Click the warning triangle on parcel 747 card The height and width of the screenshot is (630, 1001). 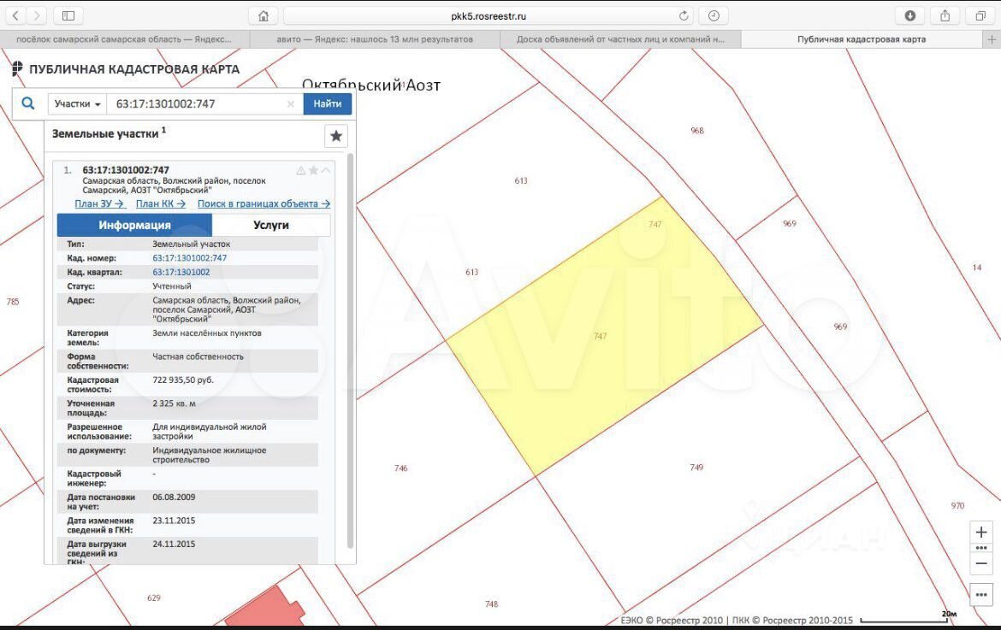pyautogui.click(x=300, y=170)
